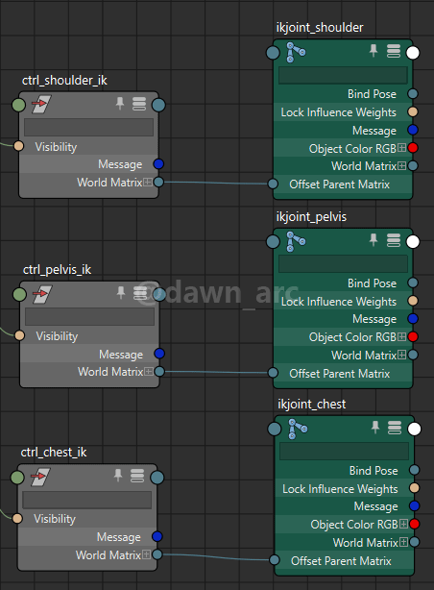
Task: Expand World Matrix on ctrl_chest_ik
Action: click(146, 554)
